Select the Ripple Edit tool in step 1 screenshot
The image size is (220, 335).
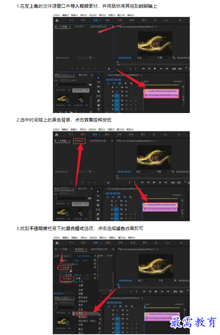[99, 87]
